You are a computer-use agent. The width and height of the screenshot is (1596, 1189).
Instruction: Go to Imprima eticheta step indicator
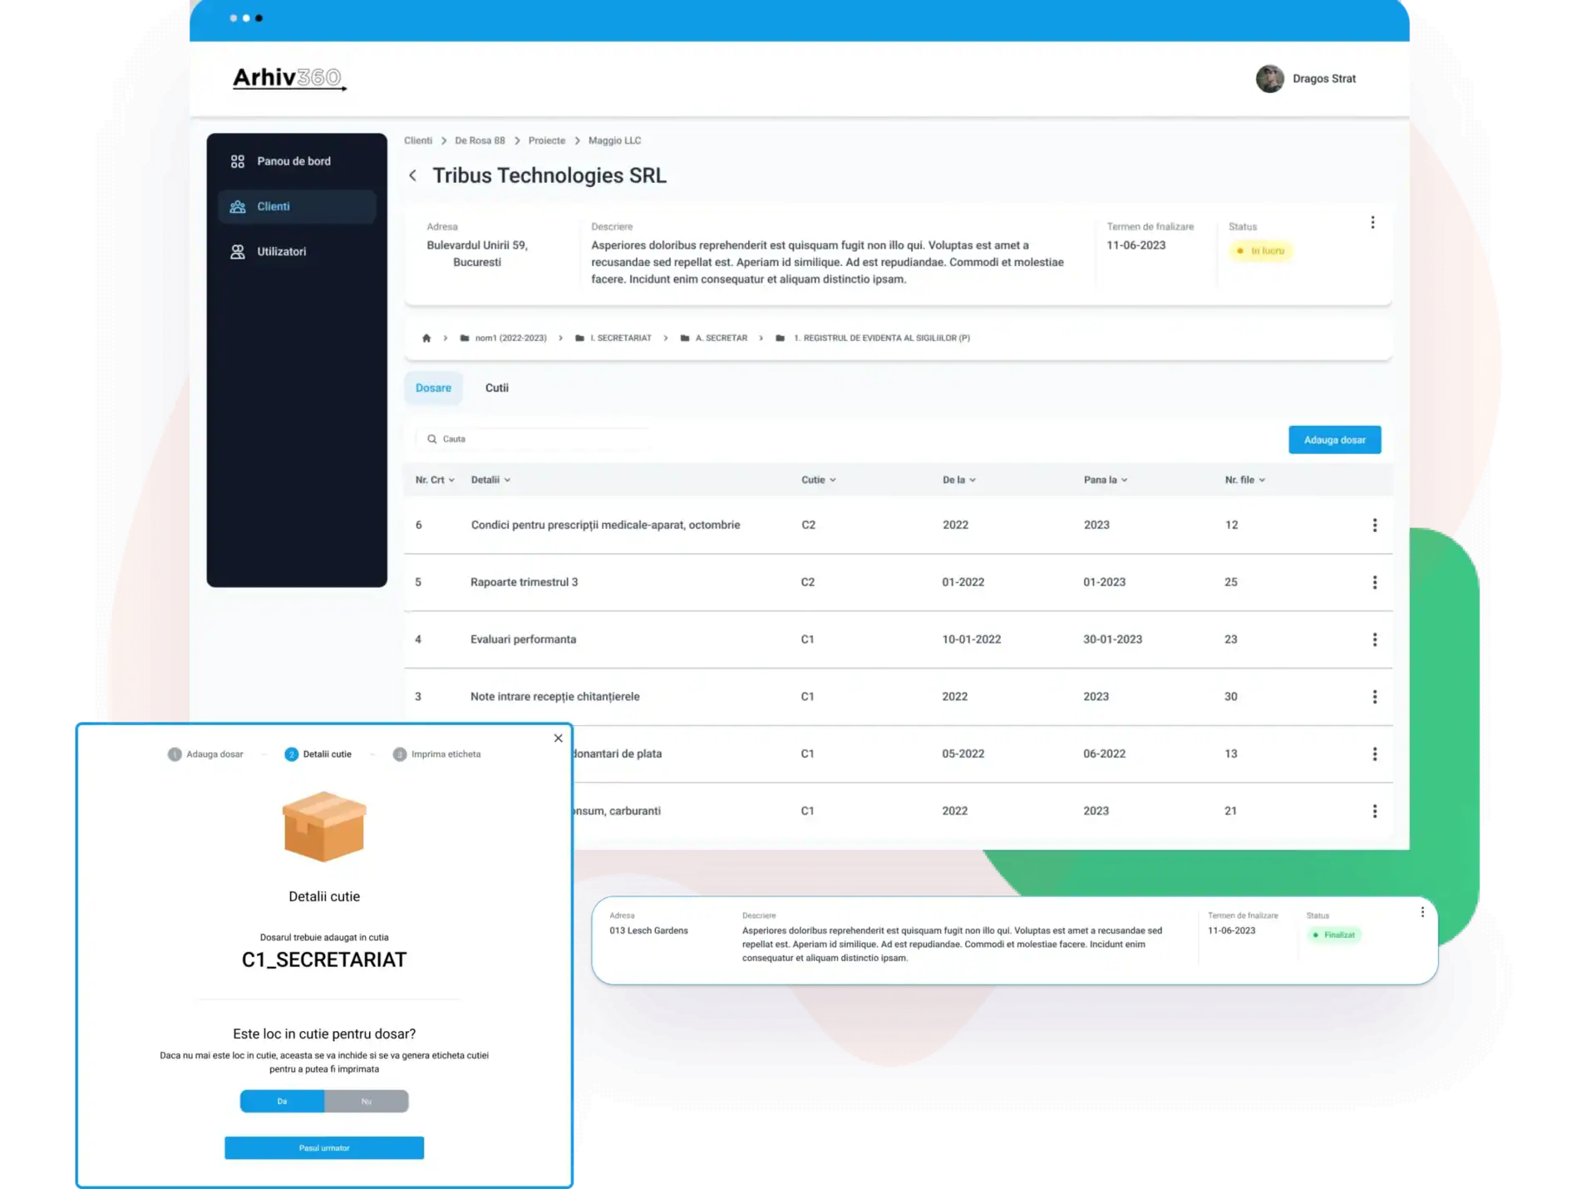pyautogui.click(x=436, y=754)
